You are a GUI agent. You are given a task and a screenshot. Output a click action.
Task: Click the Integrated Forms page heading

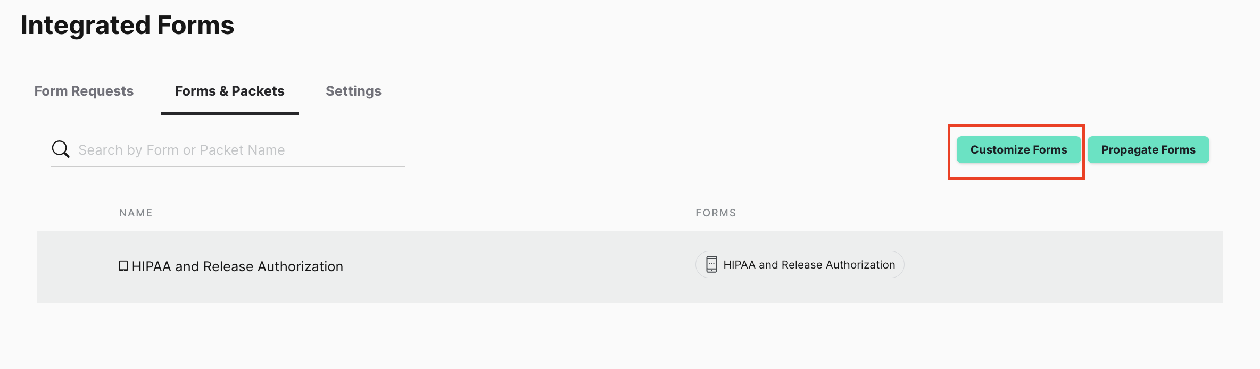tap(128, 25)
